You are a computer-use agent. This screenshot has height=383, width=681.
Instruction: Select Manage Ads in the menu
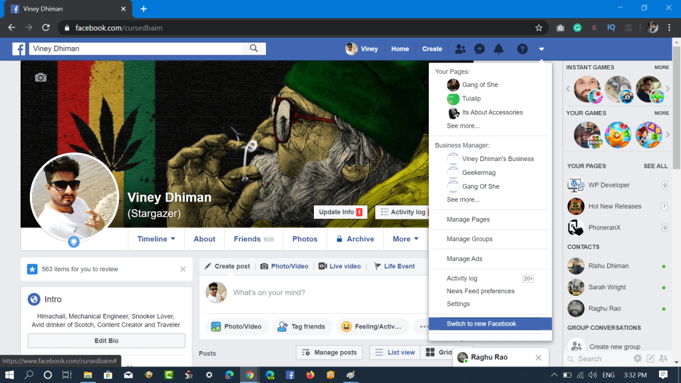point(464,259)
